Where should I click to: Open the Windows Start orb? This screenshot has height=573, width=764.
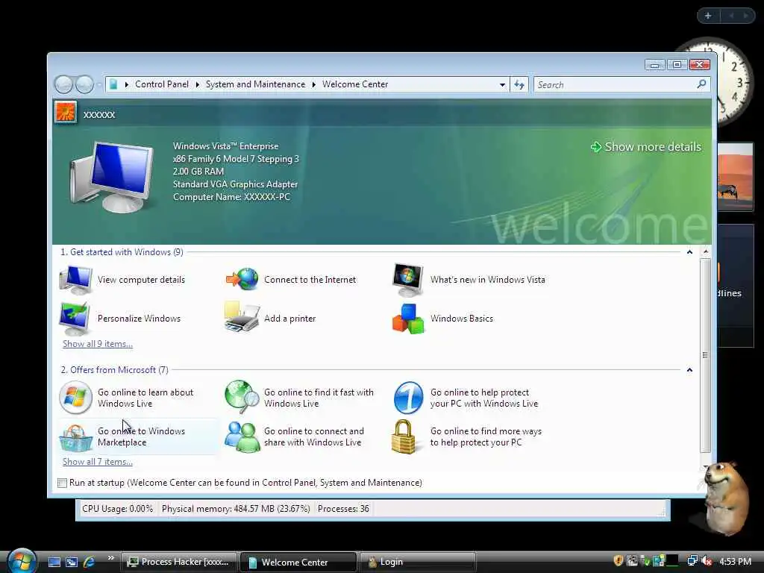(22, 560)
